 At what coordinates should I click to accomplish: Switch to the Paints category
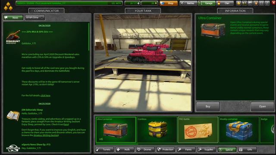coord(186,149)
